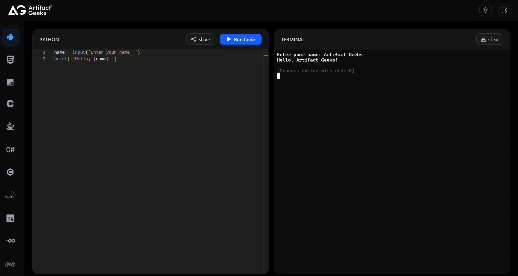Select the Python language icon in sidebar

[x=10, y=37]
